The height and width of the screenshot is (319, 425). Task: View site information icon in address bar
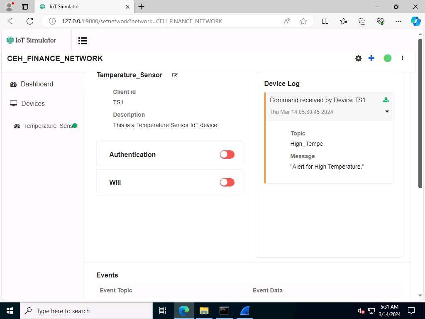(x=52, y=21)
